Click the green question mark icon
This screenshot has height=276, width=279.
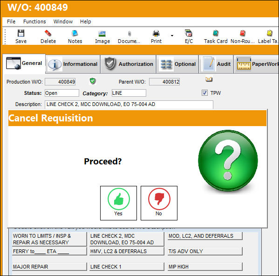click(228, 161)
